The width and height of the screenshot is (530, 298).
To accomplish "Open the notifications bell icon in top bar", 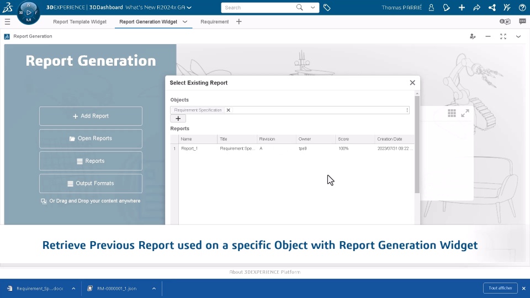I will pyautogui.click(x=447, y=7).
